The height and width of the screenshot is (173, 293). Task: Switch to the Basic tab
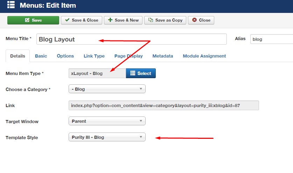(41, 56)
